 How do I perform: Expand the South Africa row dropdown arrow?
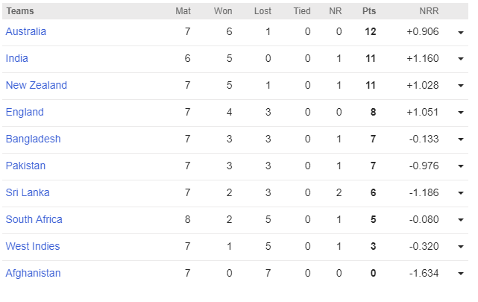(x=461, y=220)
